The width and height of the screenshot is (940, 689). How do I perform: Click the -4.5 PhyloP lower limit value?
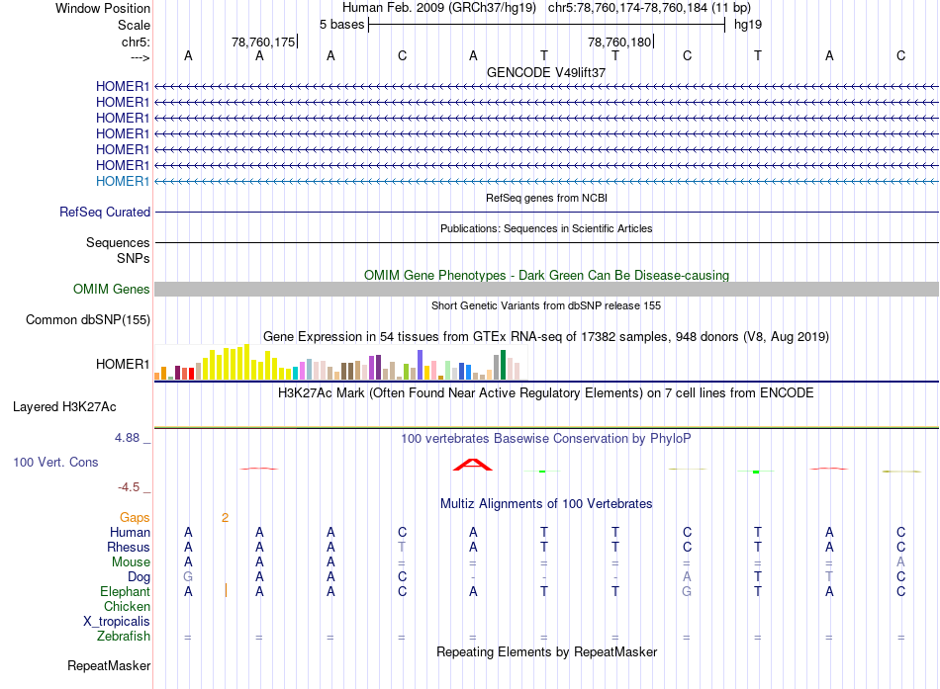129,487
